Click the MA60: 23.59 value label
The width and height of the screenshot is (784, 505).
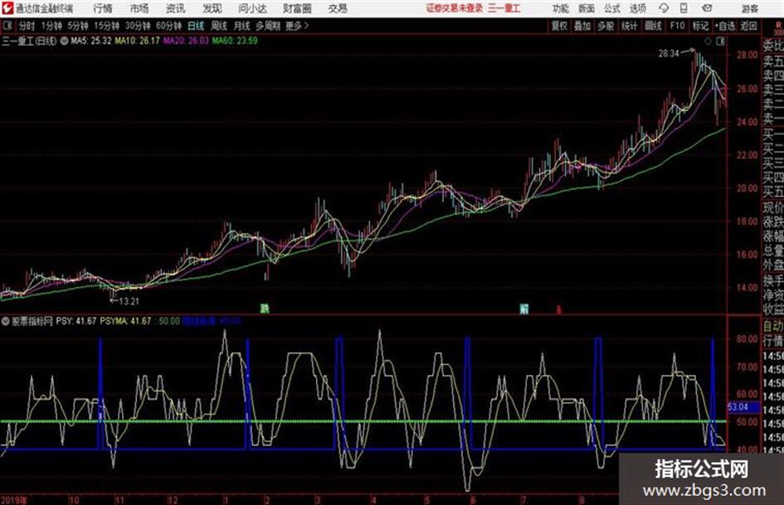coord(235,41)
